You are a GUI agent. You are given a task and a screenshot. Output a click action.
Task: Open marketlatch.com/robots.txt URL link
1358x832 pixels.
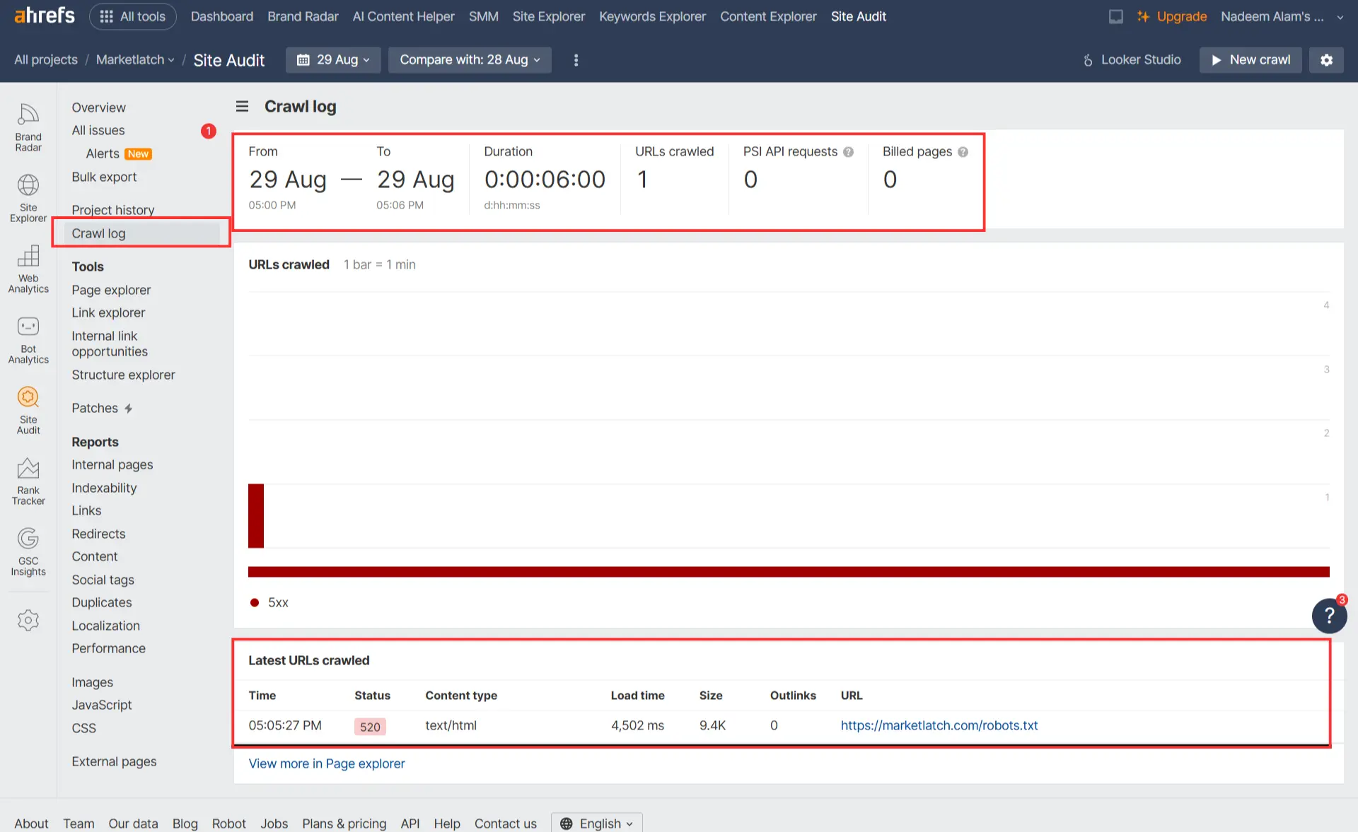(939, 725)
